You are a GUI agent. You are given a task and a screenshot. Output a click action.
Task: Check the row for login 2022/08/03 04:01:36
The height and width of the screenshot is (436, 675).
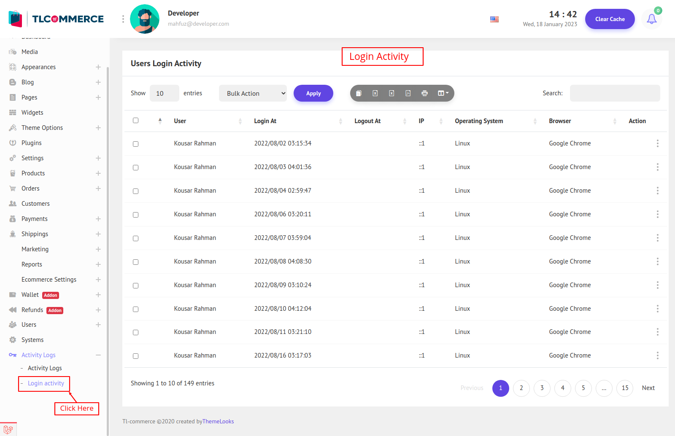(x=135, y=167)
